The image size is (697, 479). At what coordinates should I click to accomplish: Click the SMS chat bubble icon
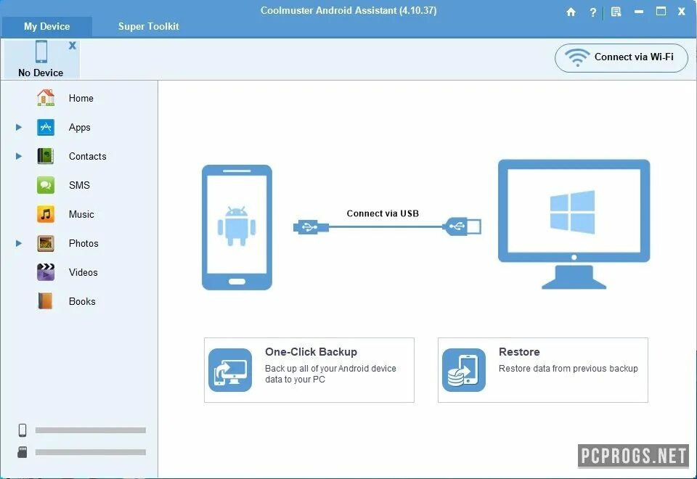tap(45, 185)
